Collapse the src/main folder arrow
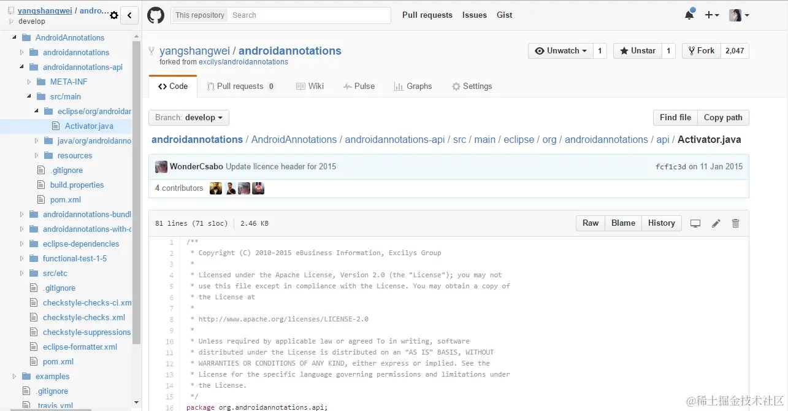 coord(29,97)
